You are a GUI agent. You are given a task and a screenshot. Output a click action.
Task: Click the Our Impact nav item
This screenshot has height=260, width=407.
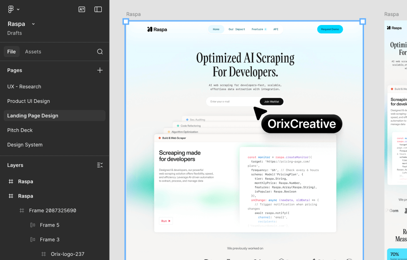(237, 29)
